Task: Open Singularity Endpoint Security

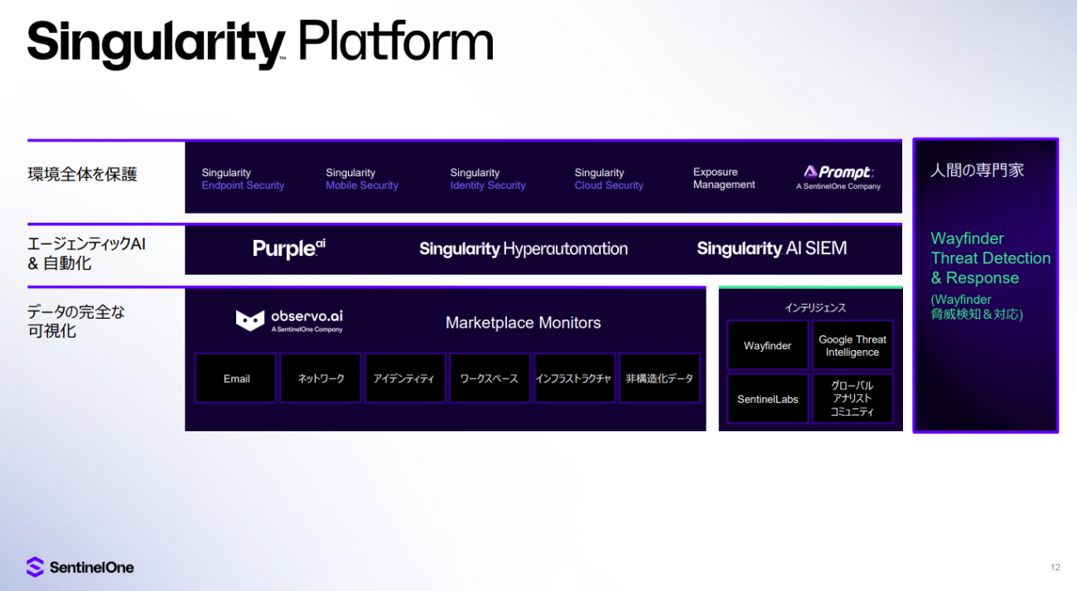Action: pos(243,180)
